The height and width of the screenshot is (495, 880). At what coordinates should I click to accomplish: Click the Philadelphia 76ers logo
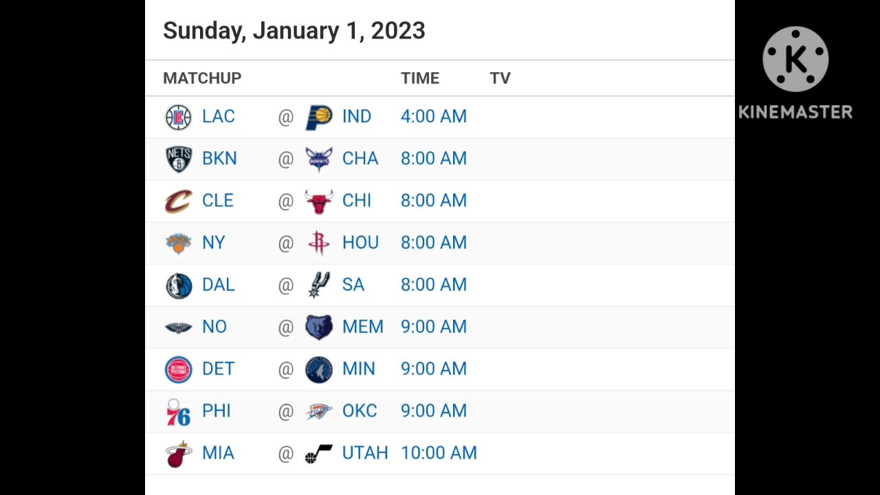tap(179, 412)
